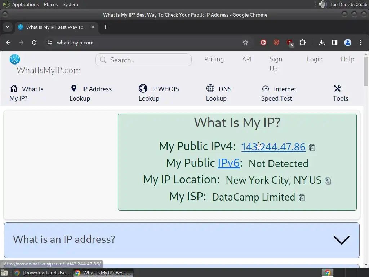Click the 'Not Detected' IPv6 text
369x277 pixels.
(279, 163)
